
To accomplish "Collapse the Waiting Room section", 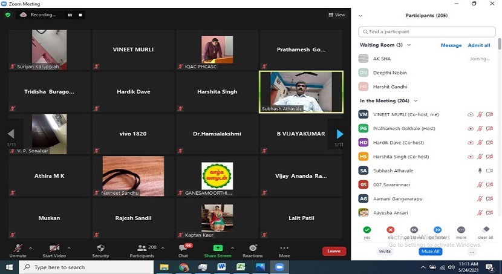I will [x=409, y=45].
